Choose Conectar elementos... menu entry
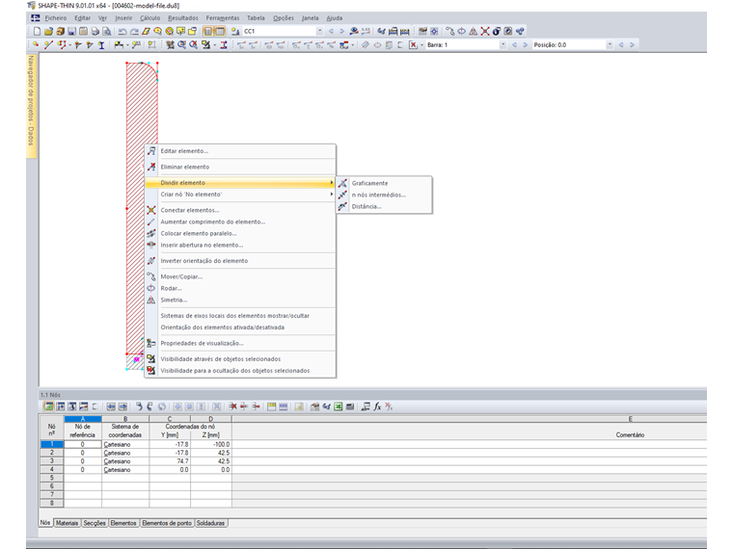Screen dimensions: 733x549 [240, 210]
